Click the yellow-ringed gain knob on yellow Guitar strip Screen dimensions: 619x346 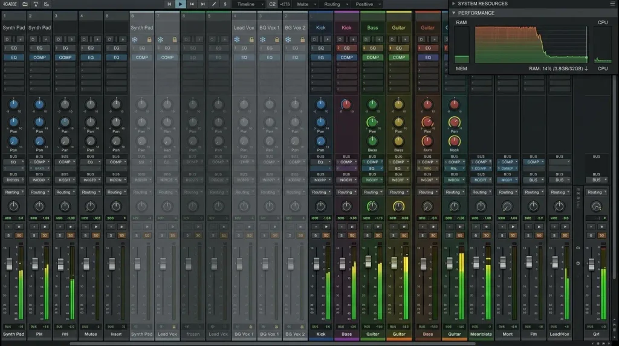coord(399,206)
